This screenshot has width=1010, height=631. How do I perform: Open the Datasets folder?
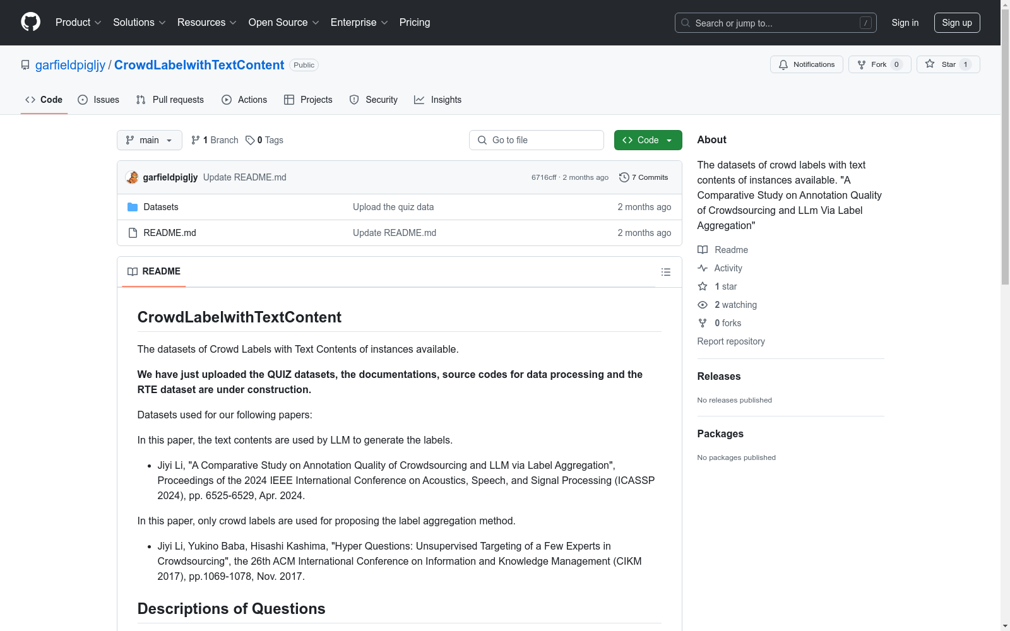pyautogui.click(x=161, y=207)
